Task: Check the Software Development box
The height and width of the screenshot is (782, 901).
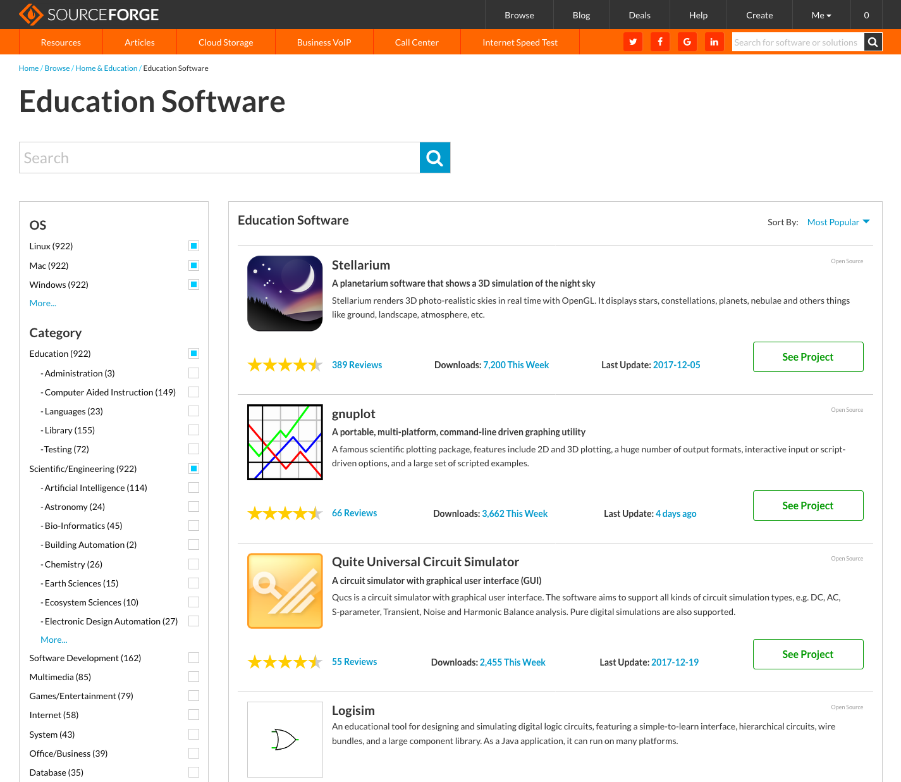Action: (x=194, y=658)
